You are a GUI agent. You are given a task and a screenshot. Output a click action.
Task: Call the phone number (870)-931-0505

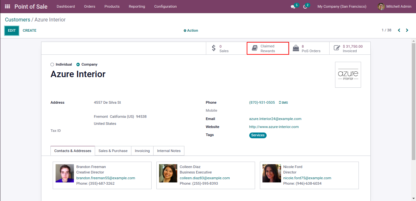point(262,103)
